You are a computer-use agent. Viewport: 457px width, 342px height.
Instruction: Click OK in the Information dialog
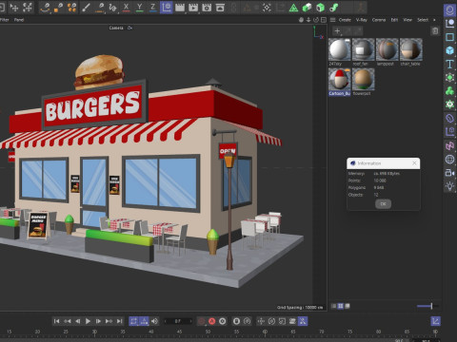click(383, 204)
